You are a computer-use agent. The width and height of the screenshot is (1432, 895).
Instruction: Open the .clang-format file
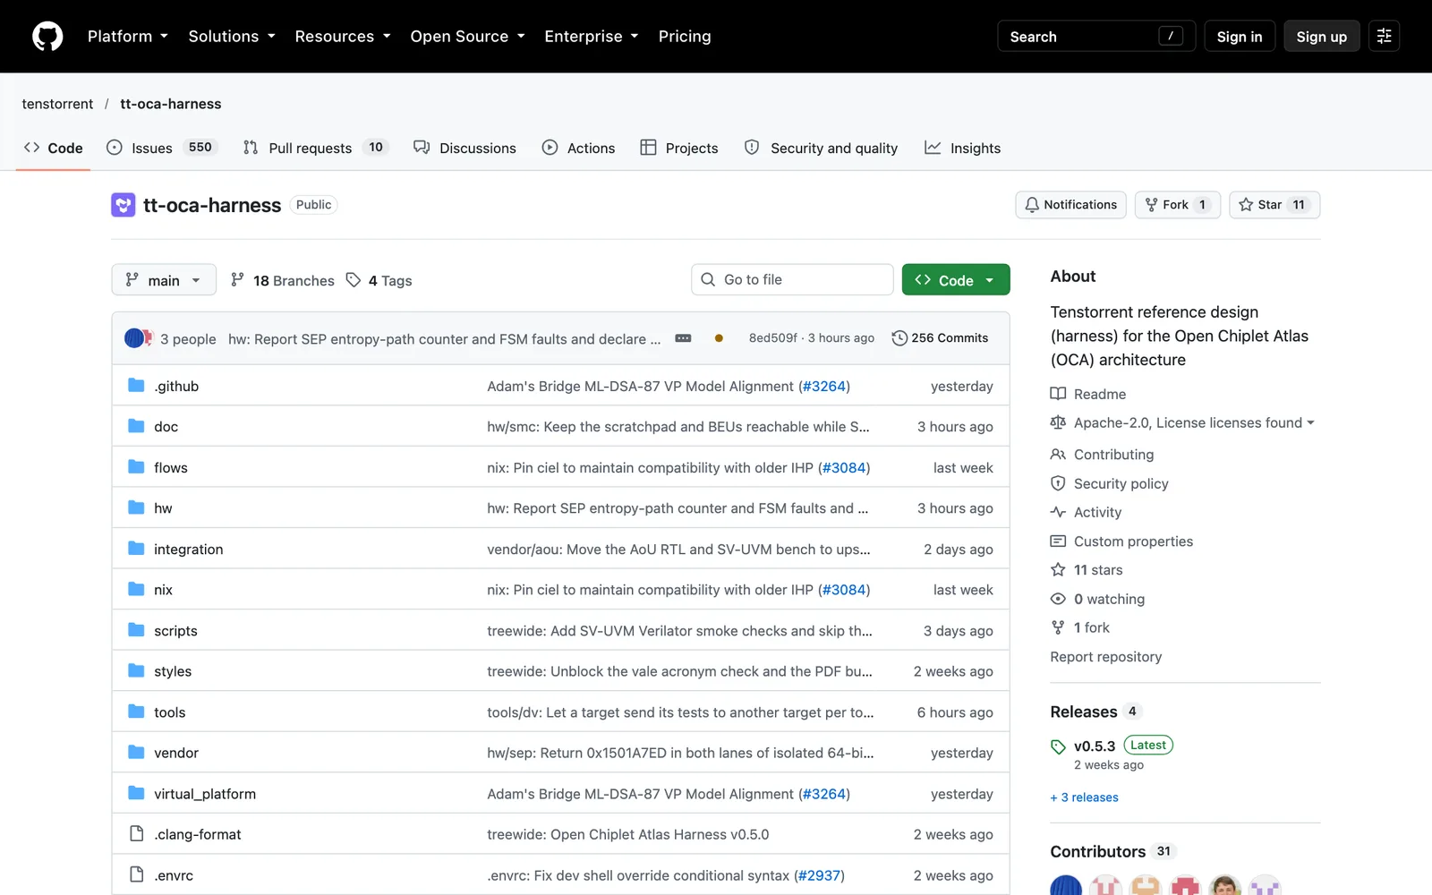pos(198,834)
